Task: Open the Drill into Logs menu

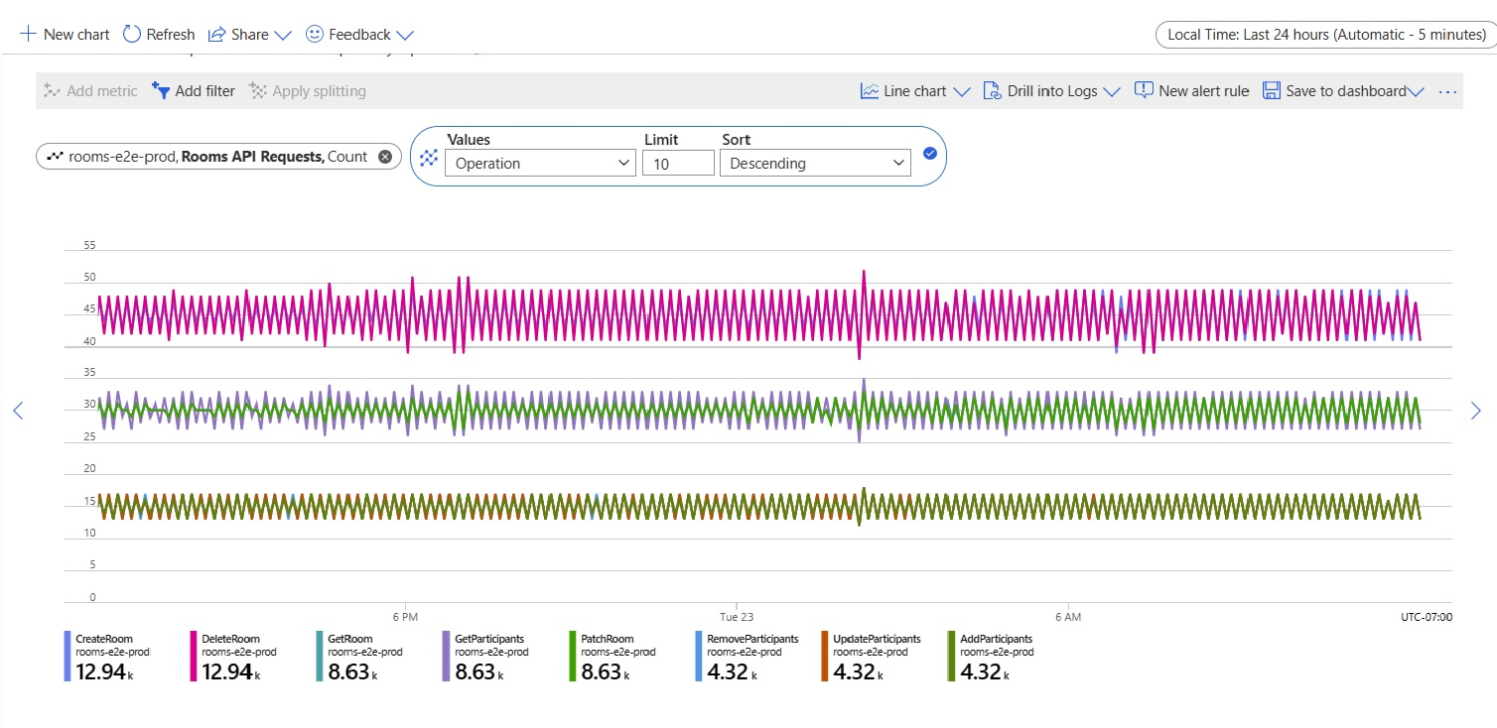Action: [1050, 91]
